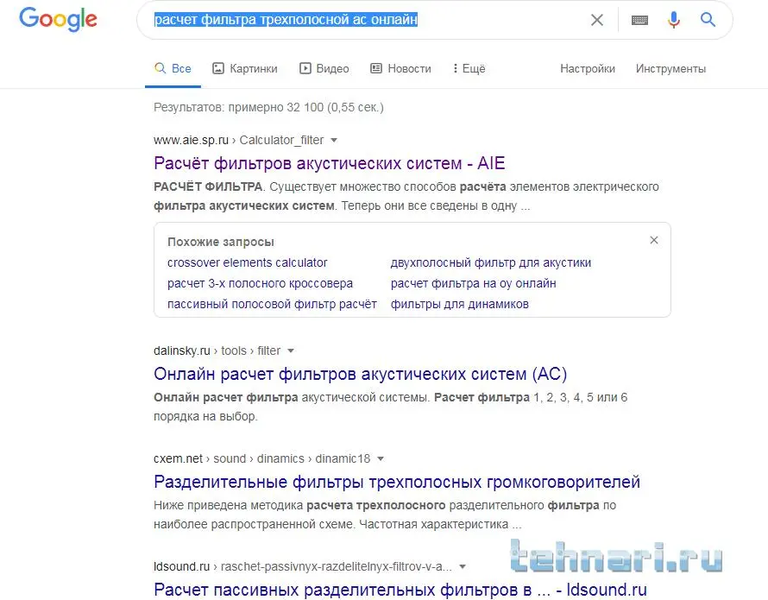
Task: Open result Расчет пассивных разделительных фильтров ldsound.ru
Action: (x=400, y=590)
